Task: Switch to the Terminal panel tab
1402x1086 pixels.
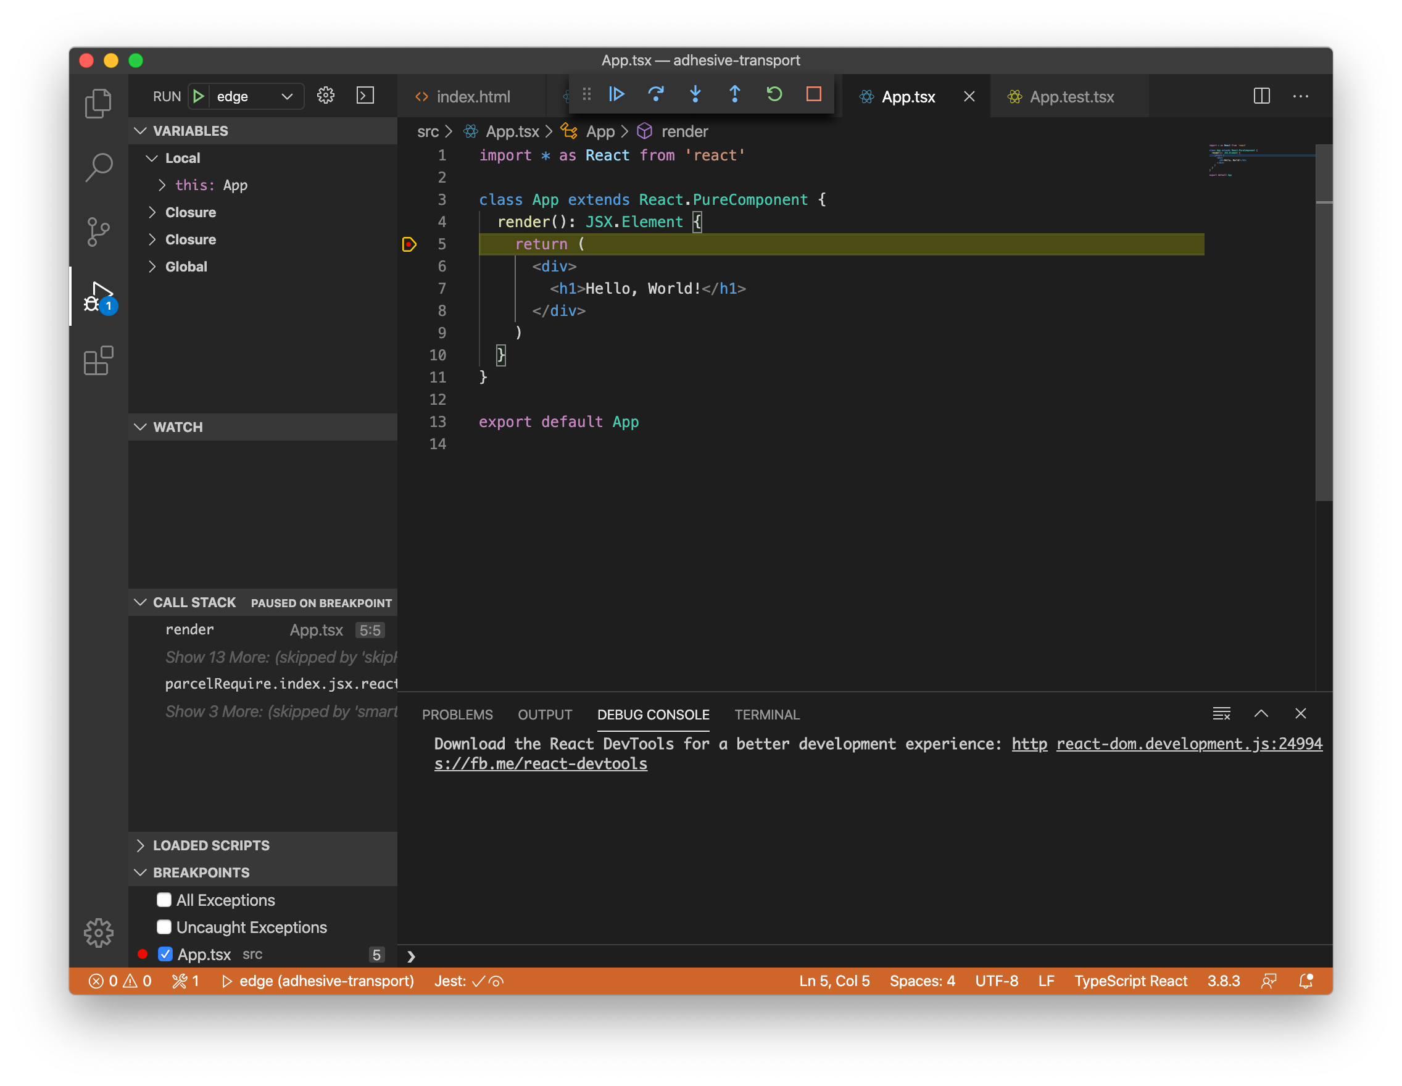Action: (766, 715)
